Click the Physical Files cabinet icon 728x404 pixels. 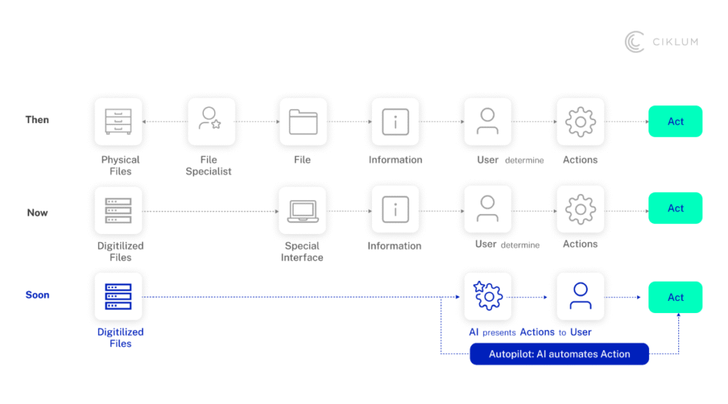click(x=119, y=122)
